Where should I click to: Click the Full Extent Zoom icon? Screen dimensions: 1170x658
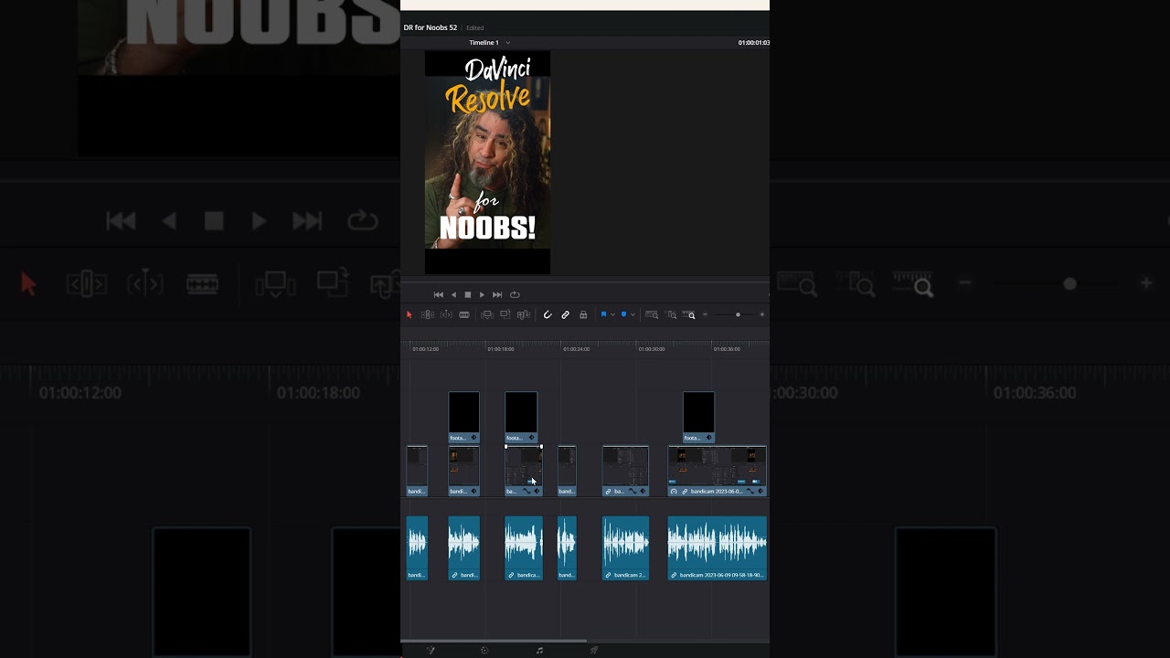pyautogui.click(x=652, y=314)
